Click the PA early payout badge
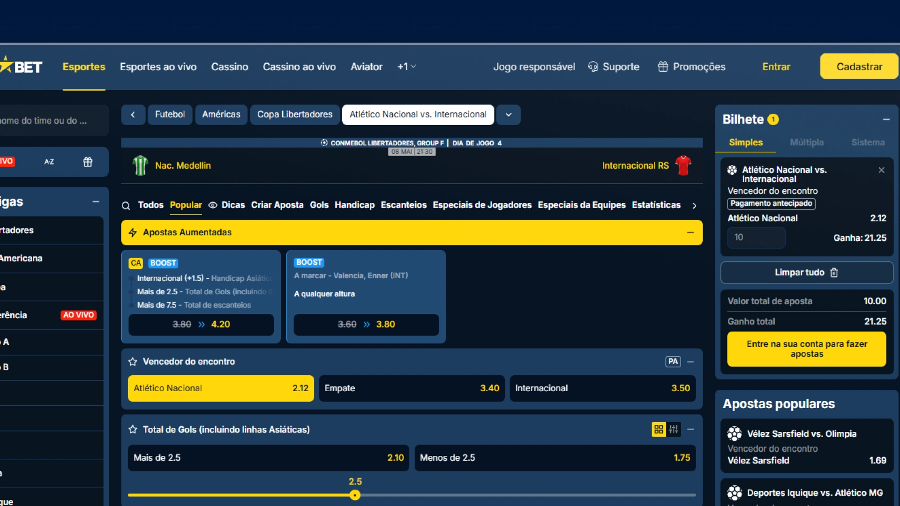This screenshot has width=900, height=506. (x=673, y=362)
